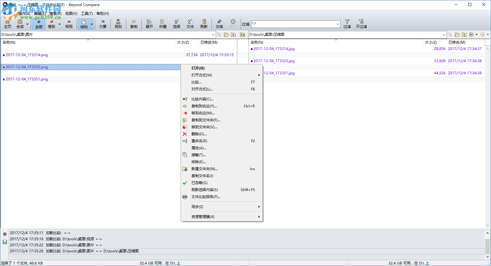Choose 文件比较报告(P)... from context menu

(222, 197)
